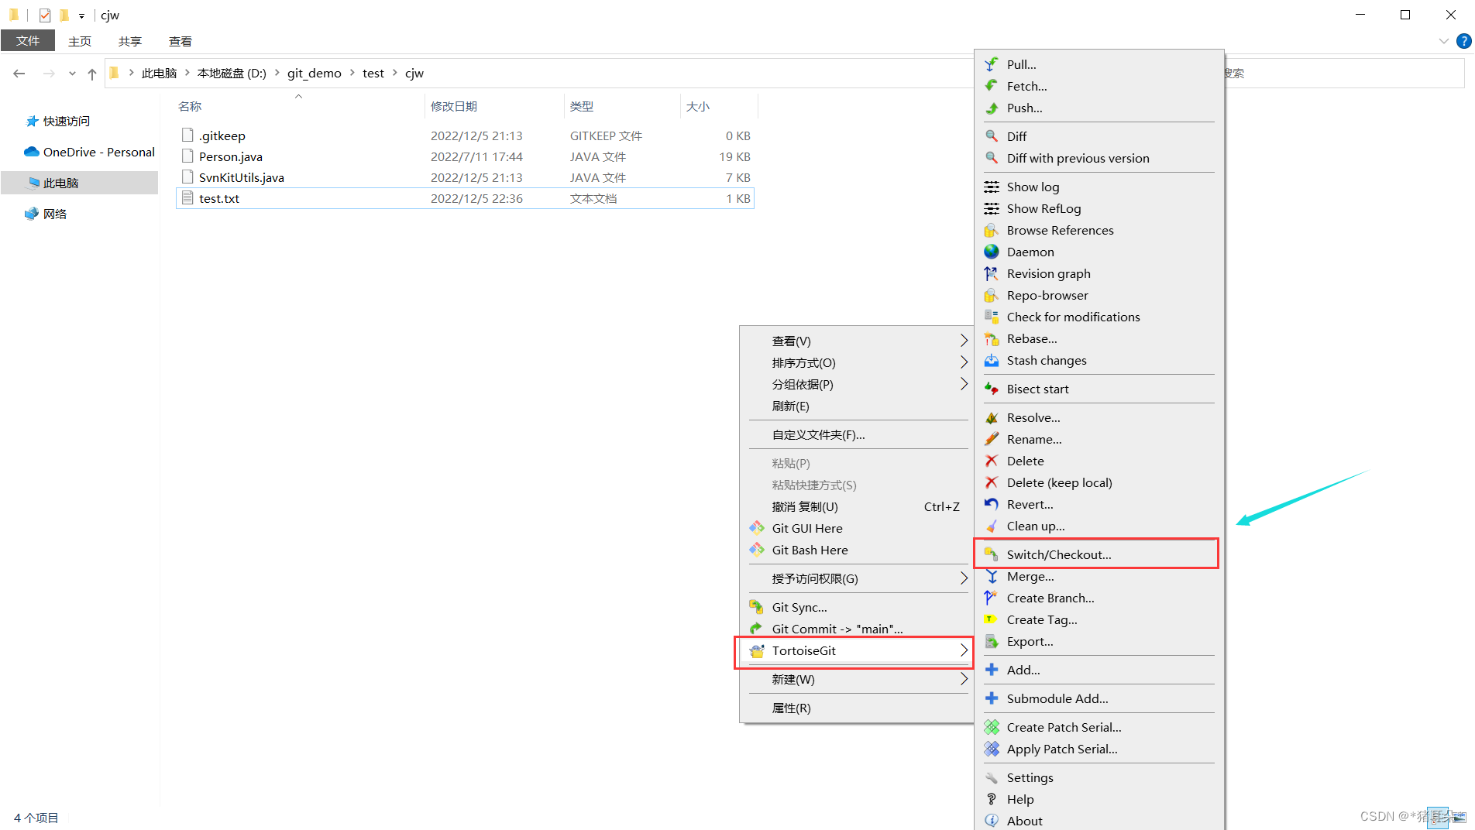1475x830 pixels.
Task: Click the Resolve icon
Action: click(992, 417)
